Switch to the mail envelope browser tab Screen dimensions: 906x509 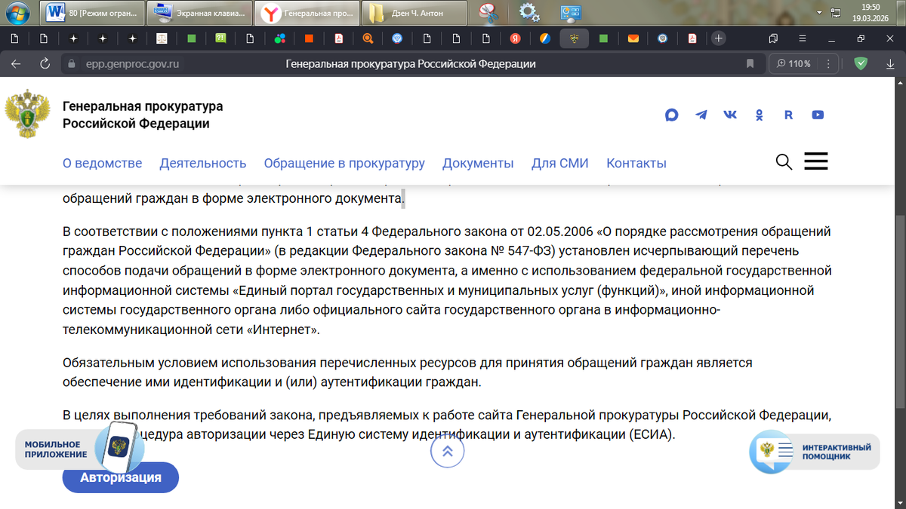click(x=633, y=38)
